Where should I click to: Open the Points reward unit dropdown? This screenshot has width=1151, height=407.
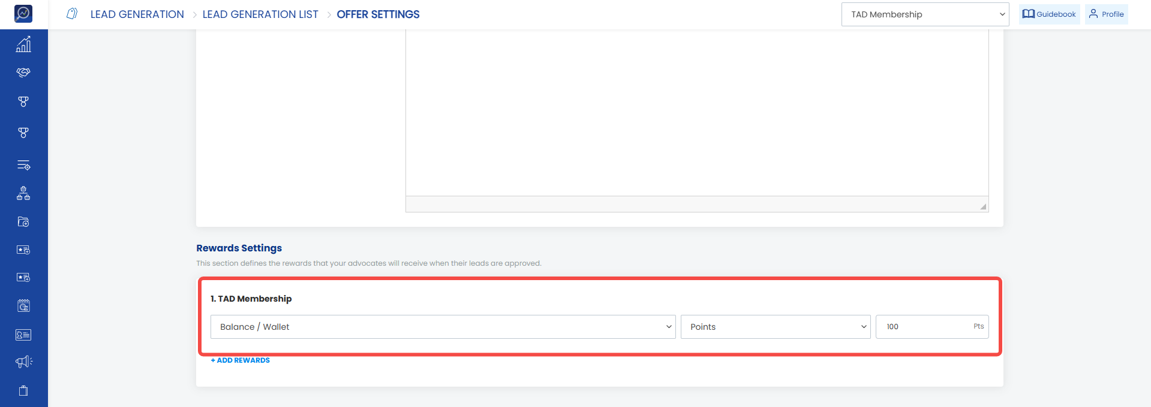776,327
